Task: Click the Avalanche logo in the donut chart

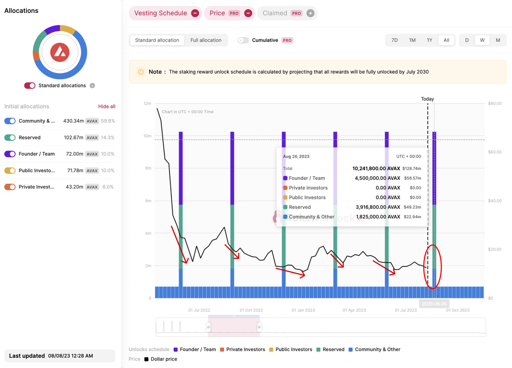Action: pyautogui.click(x=60, y=52)
